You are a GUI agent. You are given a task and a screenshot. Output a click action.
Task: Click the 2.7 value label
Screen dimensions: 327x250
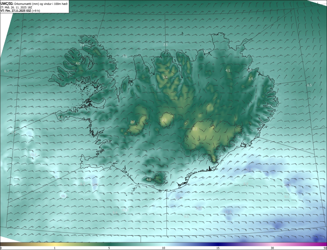click(133, 122)
